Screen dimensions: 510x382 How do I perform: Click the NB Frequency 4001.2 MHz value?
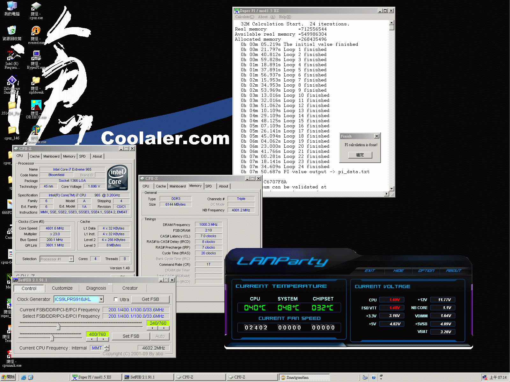coord(241,210)
